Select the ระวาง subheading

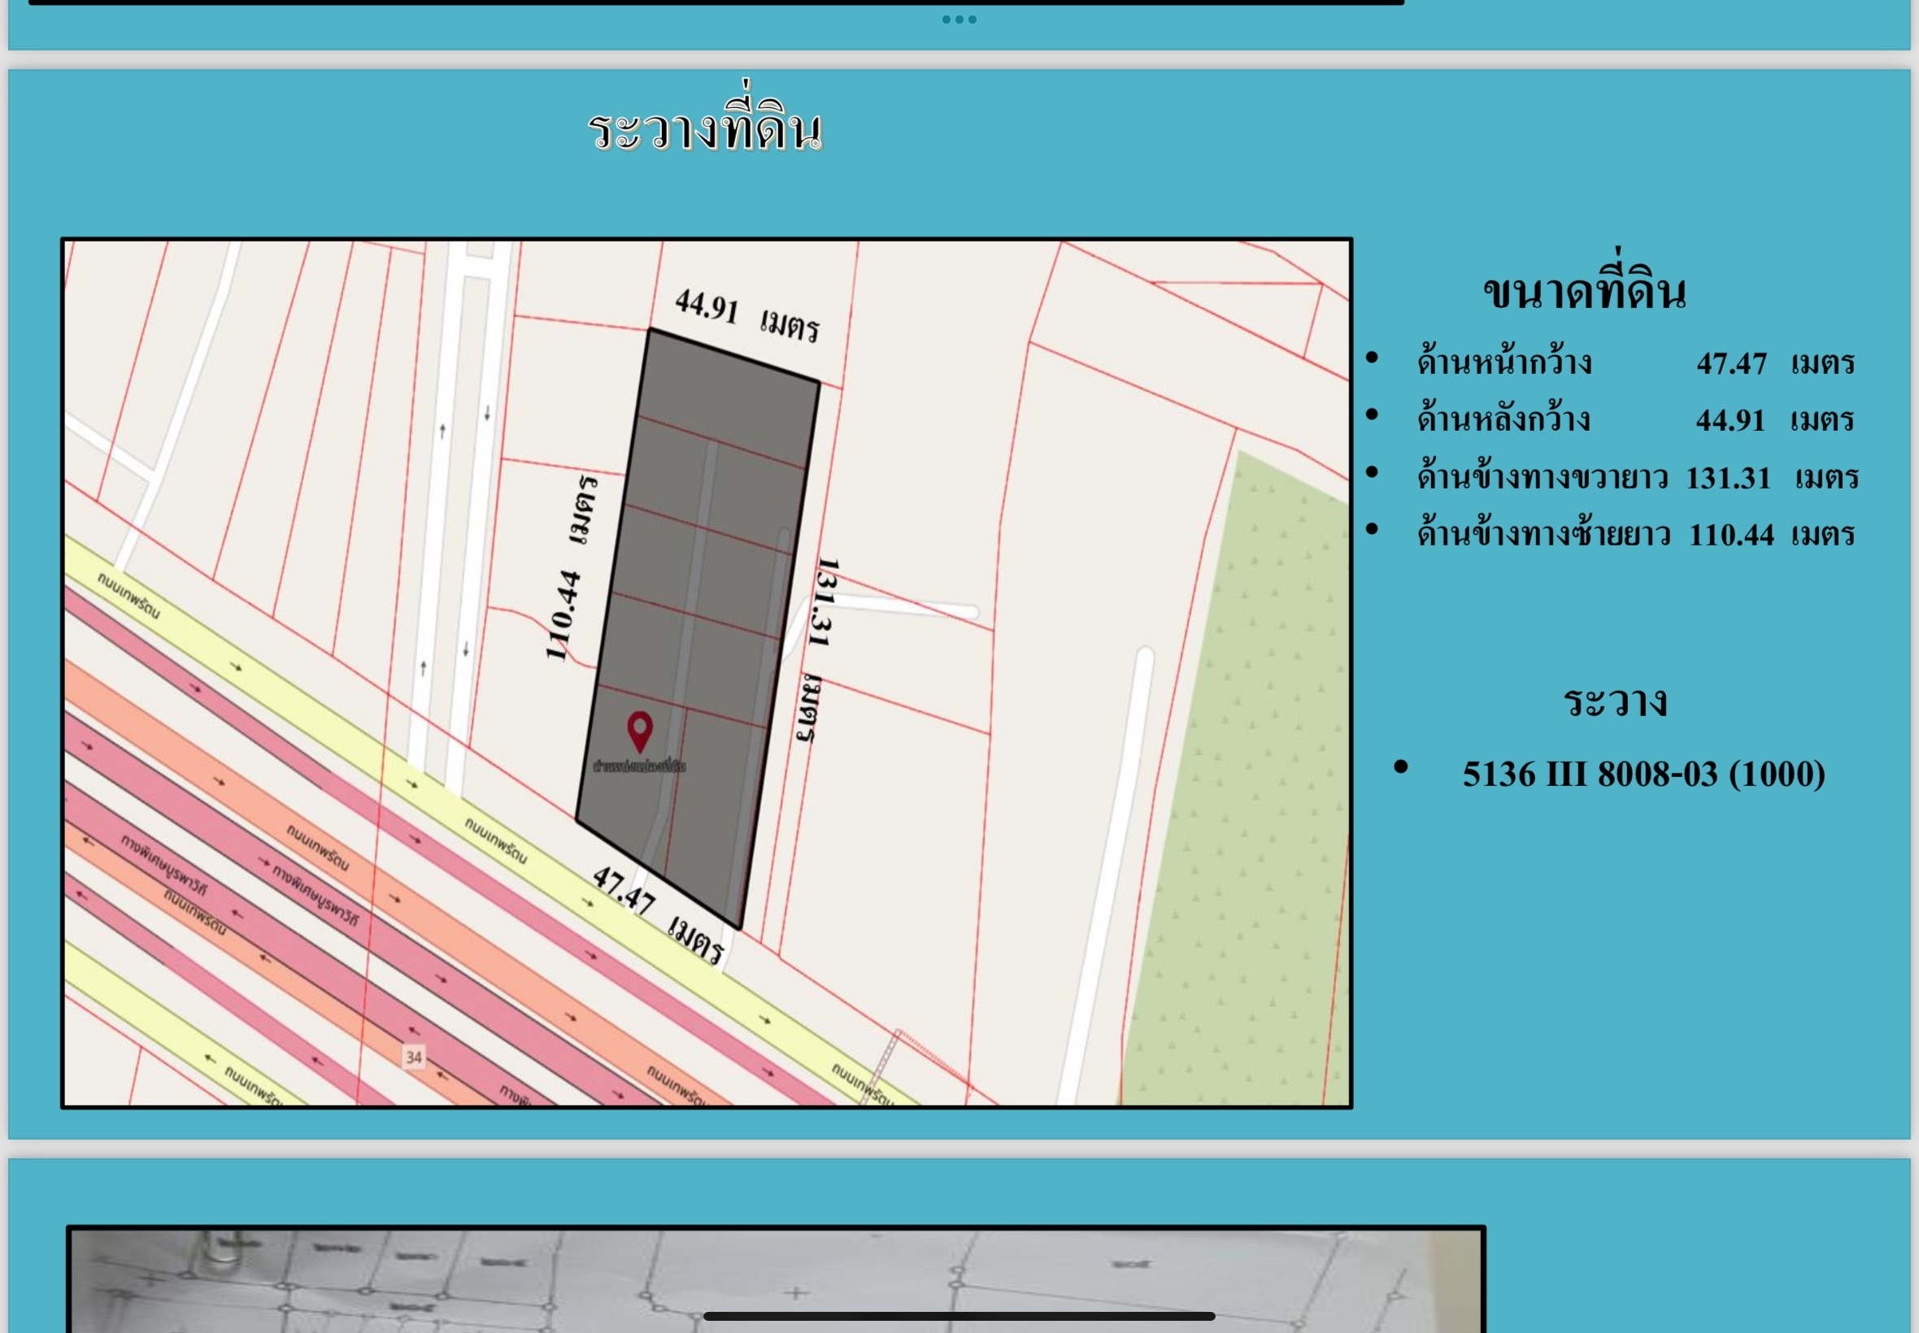tap(1615, 701)
